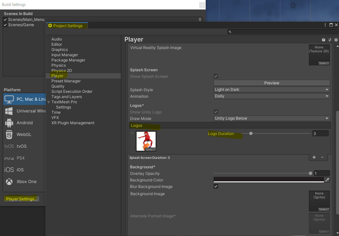Screen dimensions: 339x236
Task: Open Editor settings category
Action: click(x=57, y=44)
